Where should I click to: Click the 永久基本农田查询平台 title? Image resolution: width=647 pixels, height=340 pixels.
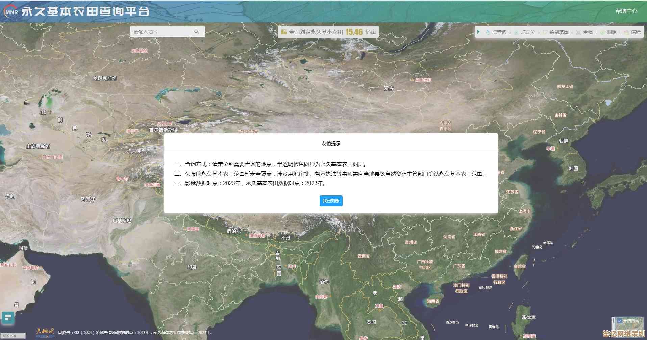click(x=85, y=11)
